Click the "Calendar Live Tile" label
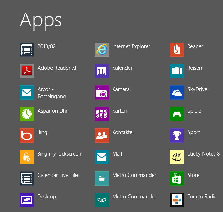 [x=58, y=175]
